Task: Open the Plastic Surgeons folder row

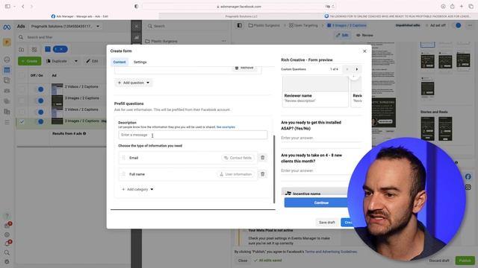Action: (186, 41)
